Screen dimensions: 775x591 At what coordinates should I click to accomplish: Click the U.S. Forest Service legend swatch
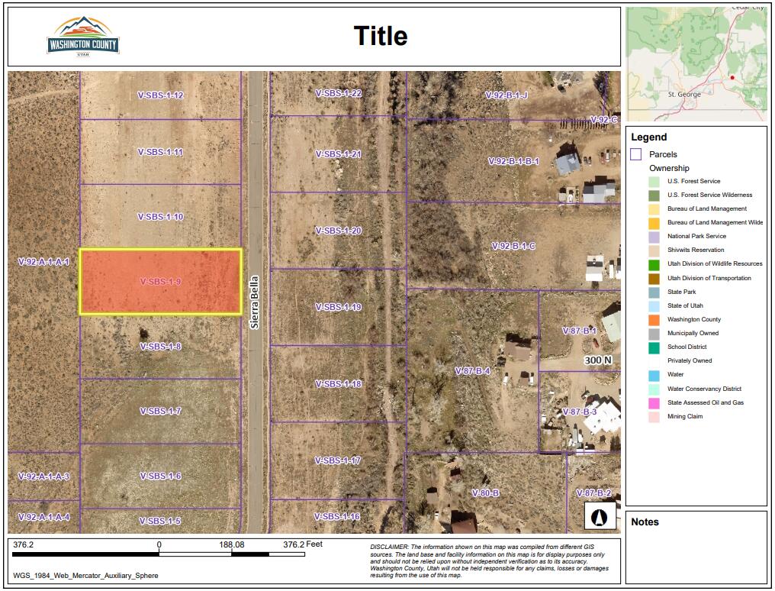click(654, 182)
